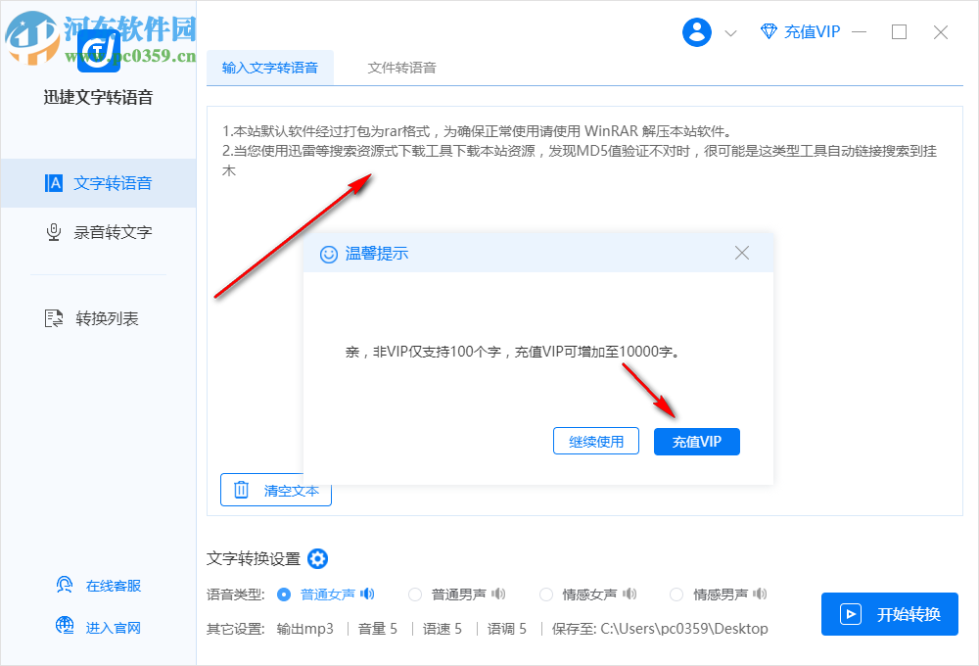Click the 文字转语音 sidebar icon
The height and width of the screenshot is (666, 979).
pos(54,183)
